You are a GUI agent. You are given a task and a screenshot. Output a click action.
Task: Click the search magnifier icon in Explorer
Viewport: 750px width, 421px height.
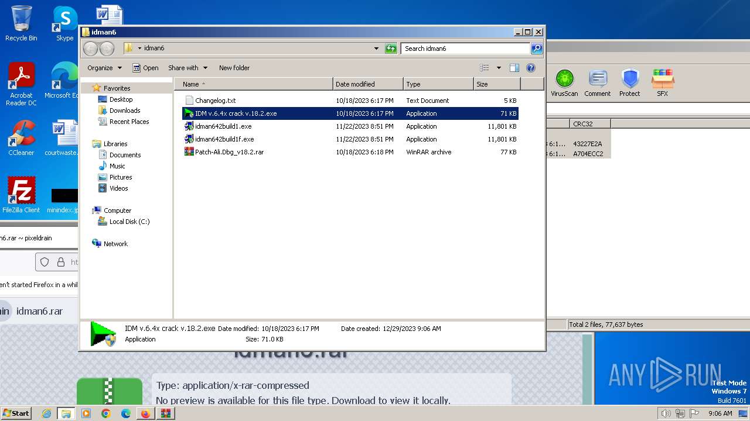point(536,49)
